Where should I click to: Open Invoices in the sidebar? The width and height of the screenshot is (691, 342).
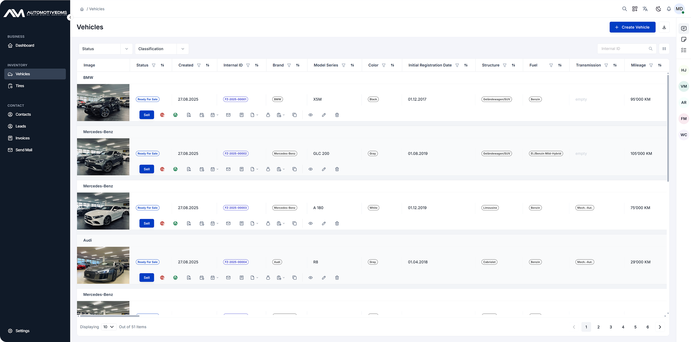[x=35, y=138]
